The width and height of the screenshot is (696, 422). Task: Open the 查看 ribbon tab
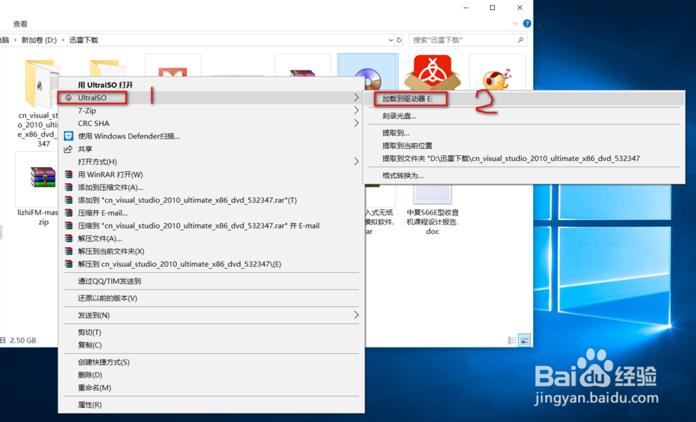[x=20, y=24]
